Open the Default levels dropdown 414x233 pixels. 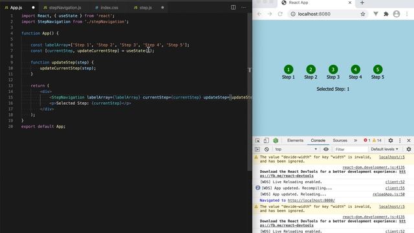(384, 150)
